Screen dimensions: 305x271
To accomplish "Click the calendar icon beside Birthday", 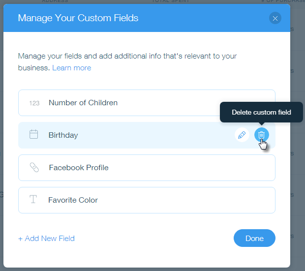I will (33, 134).
